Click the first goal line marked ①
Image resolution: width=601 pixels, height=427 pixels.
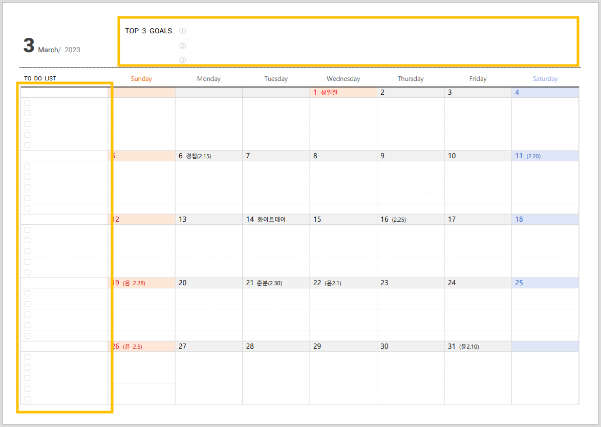376,31
